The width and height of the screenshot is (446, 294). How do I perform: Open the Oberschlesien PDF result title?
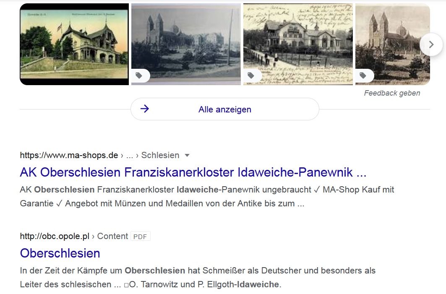point(60,253)
